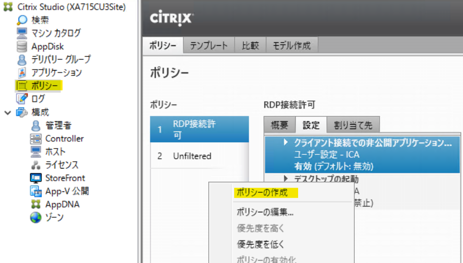This screenshot has height=263, width=463.
Task: Collapse the 構成 tree node
Action: tap(7, 113)
